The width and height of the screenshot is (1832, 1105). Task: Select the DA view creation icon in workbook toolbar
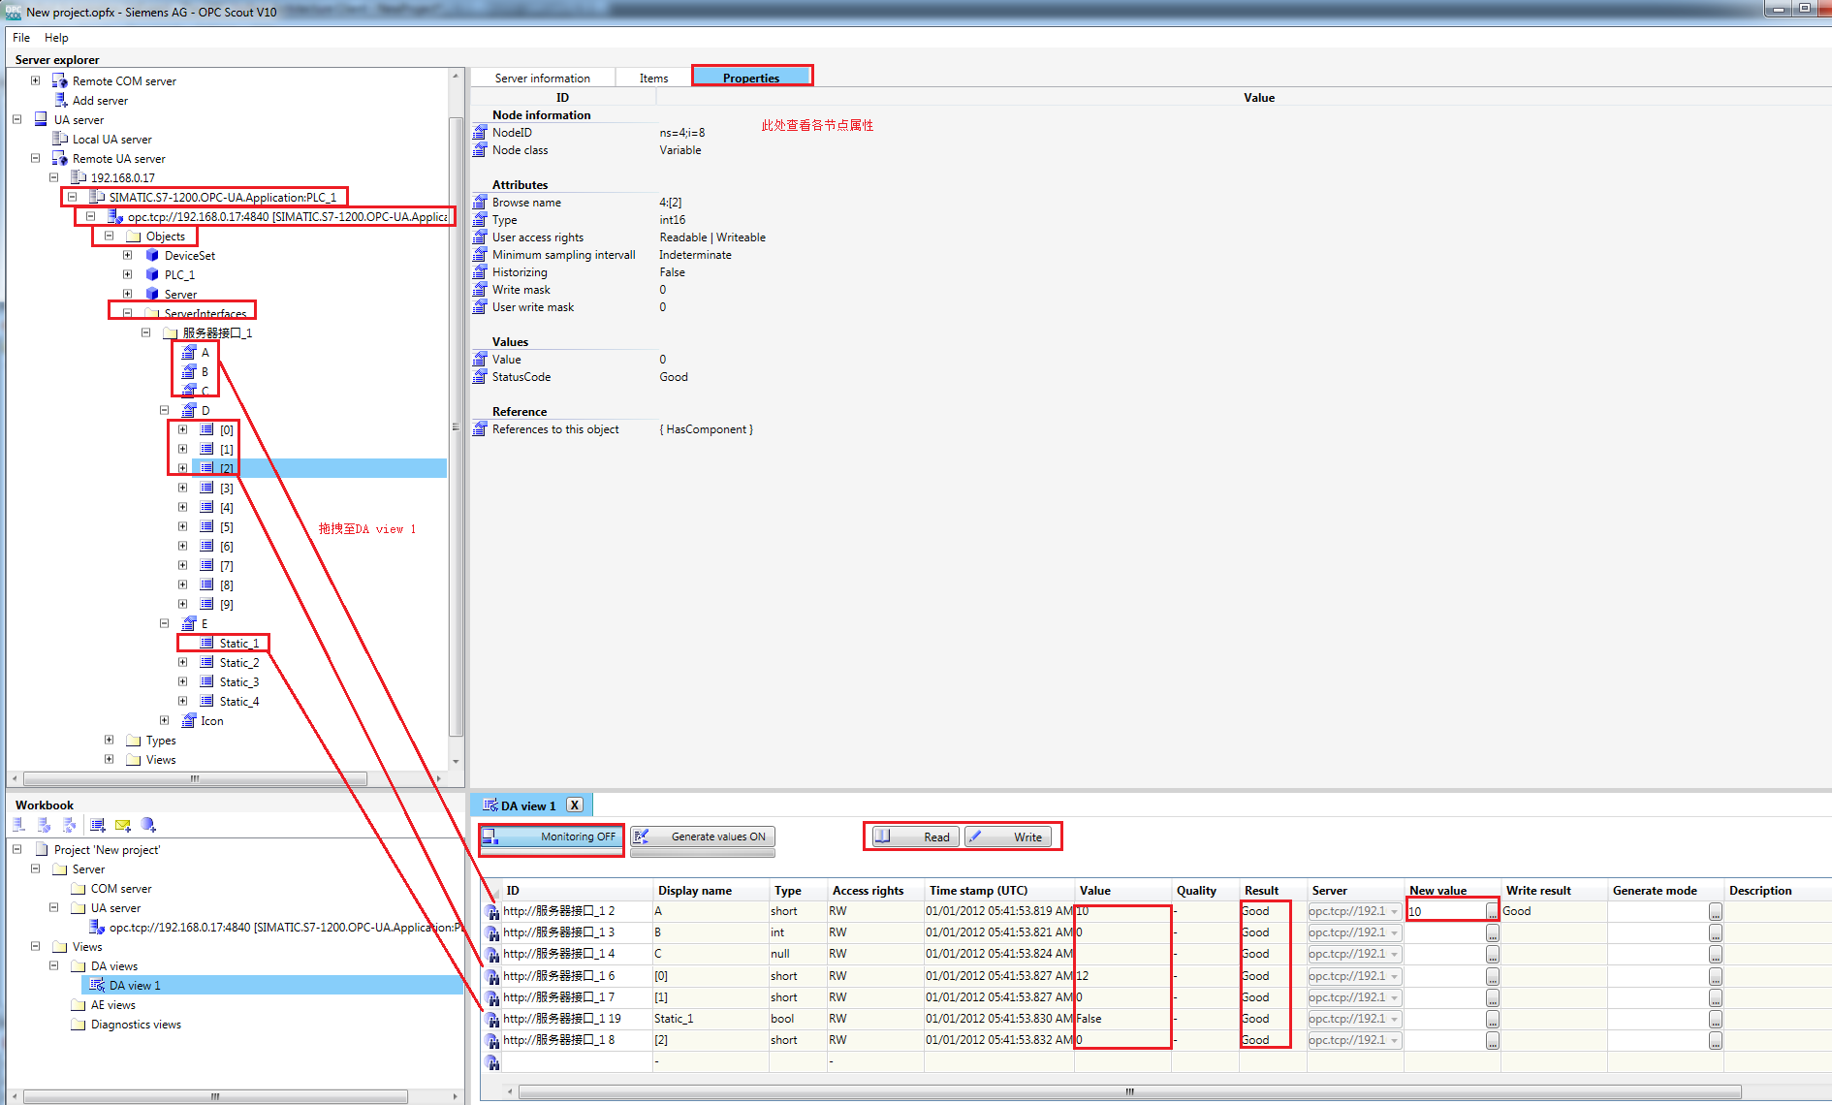point(97,825)
